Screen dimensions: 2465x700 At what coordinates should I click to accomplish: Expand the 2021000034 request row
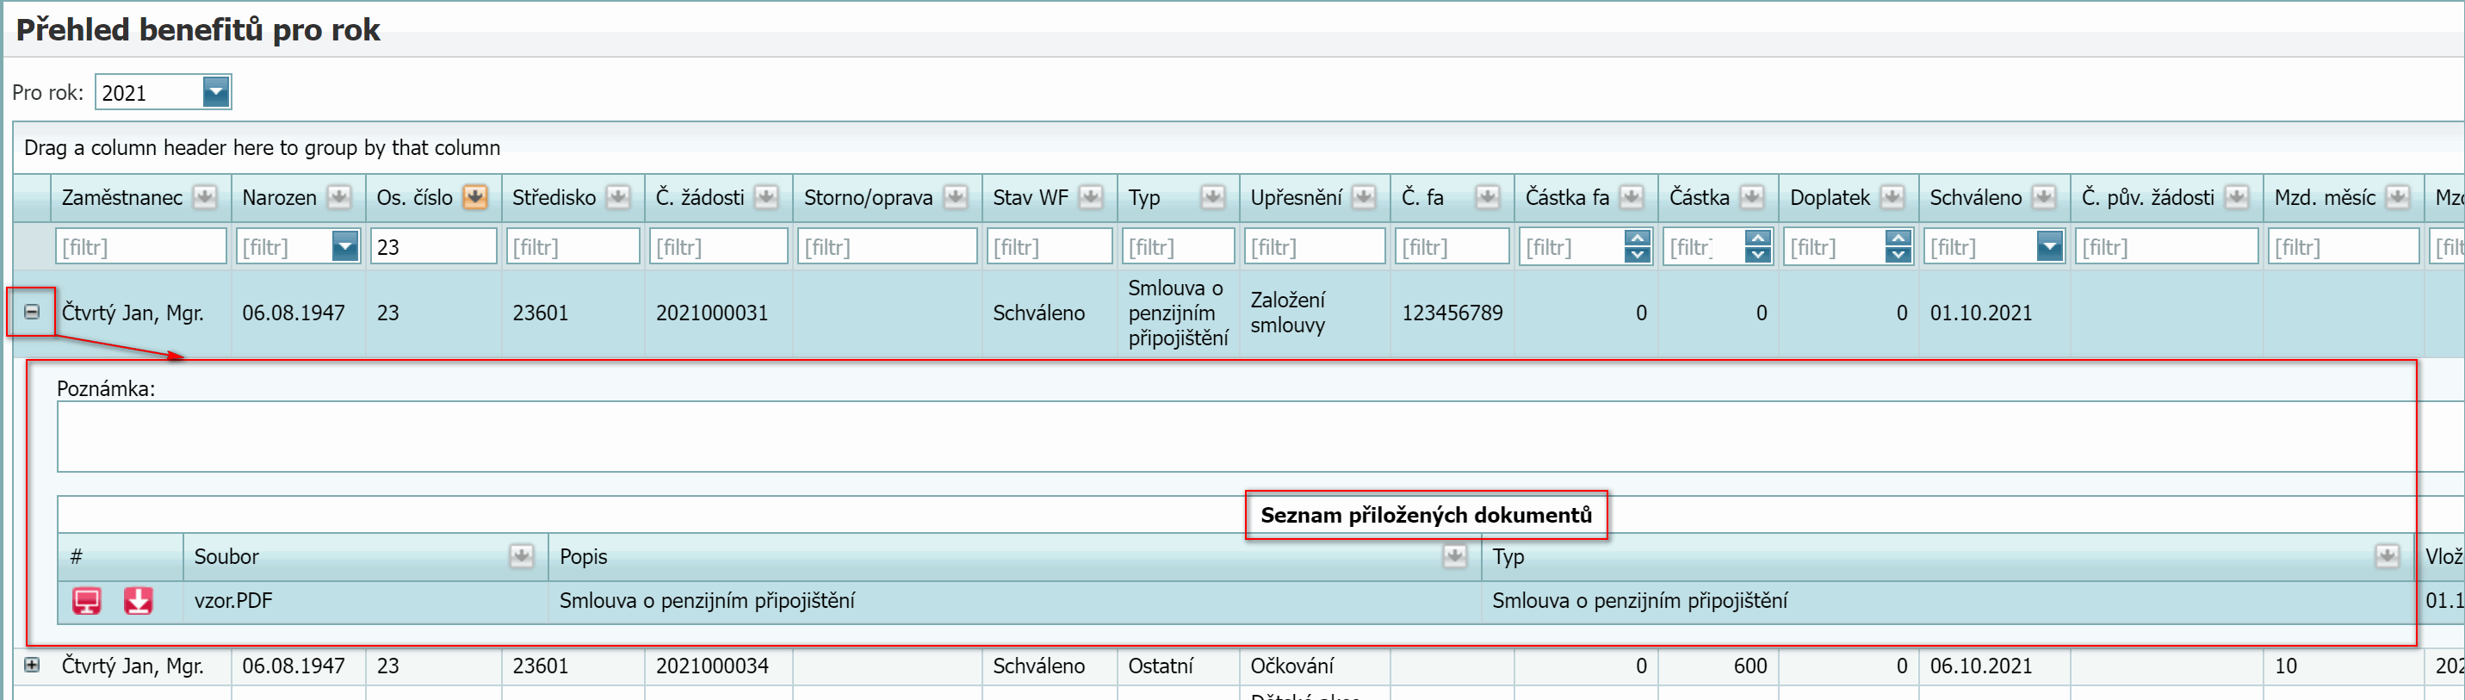[x=32, y=665]
